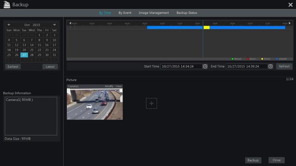Jump to the Latest recording
The image size is (296, 166).
(x=50, y=67)
